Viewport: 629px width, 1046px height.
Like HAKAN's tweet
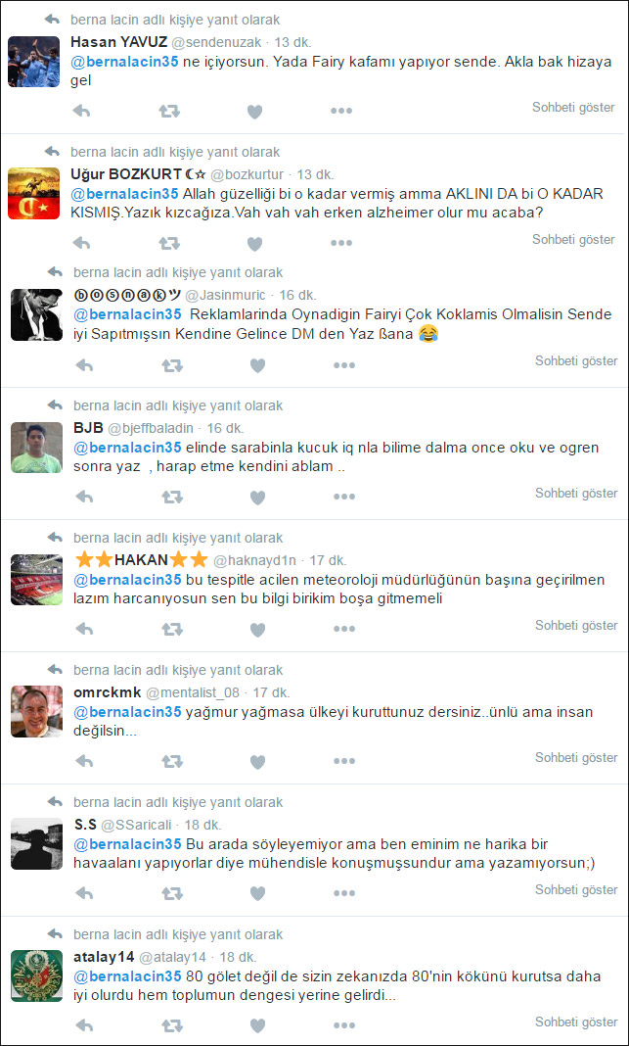(x=257, y=629)
